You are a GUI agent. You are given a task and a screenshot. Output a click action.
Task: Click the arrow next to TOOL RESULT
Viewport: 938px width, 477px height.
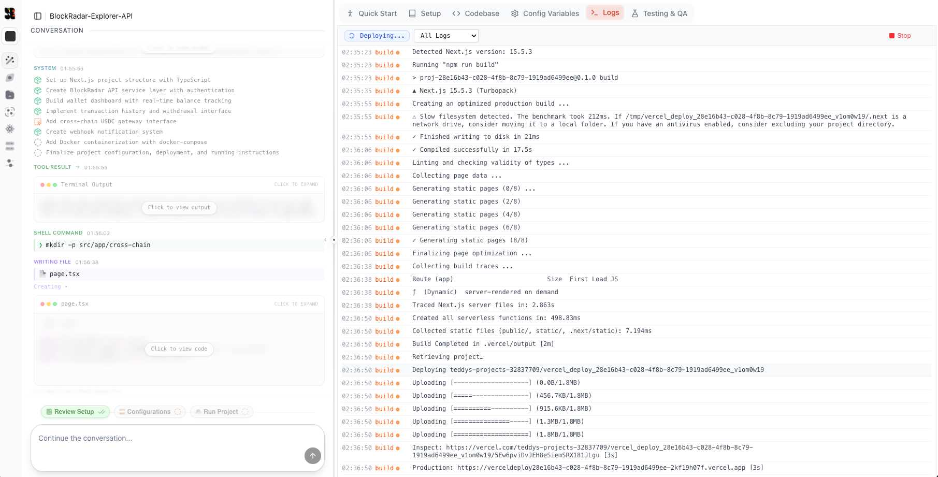pyautogui.click(x=78, y=167)
